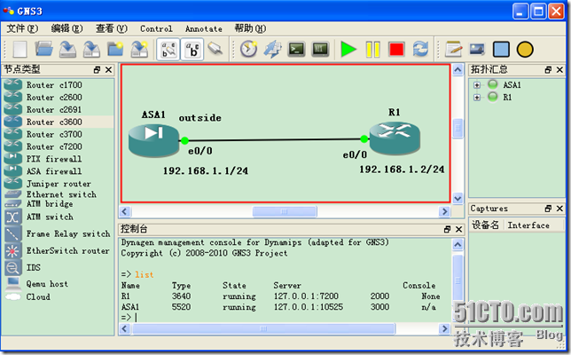Viewport: 571px width, 355px height.
Task: Click the ASA1 firewall device on canvas
Action: point(153,140)
